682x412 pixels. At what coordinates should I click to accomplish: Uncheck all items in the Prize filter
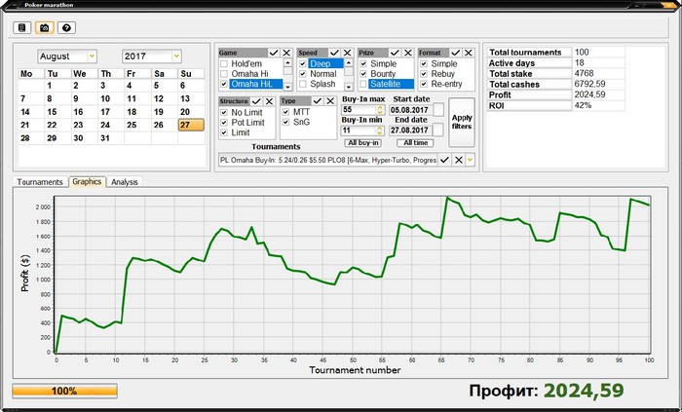coord(408,53)
